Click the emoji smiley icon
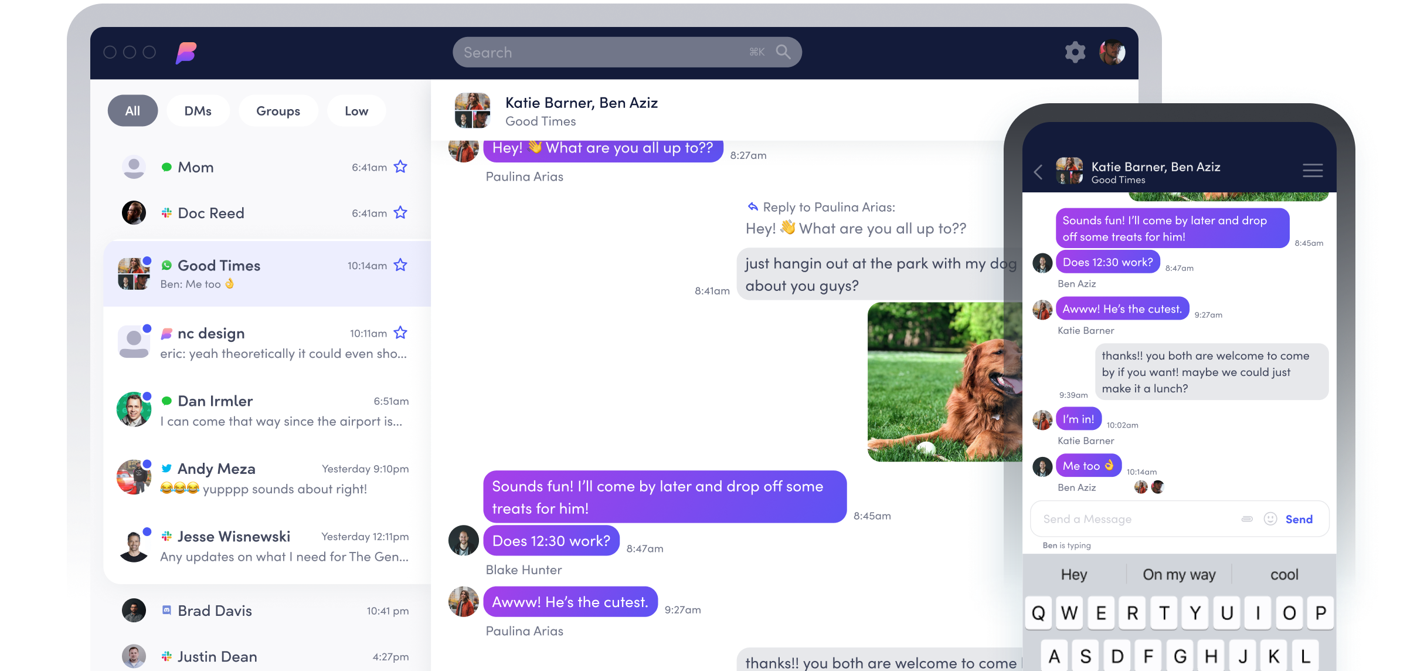This screenshot has height=671, width=1407. pyautogui.click(x=1270, y=519)
